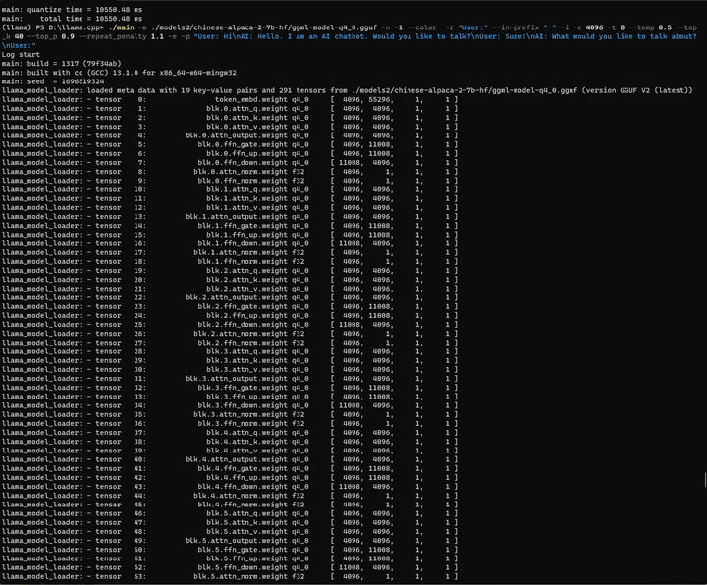Select the 'blk.3.ffn_norm.weight' tensor 36 row
Viewport: 707px width, 585px height.
click(230, 424)
